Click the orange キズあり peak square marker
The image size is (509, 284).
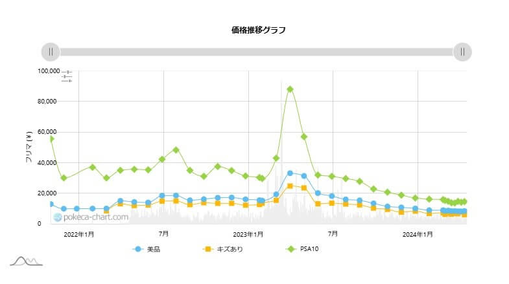point(290,186)
